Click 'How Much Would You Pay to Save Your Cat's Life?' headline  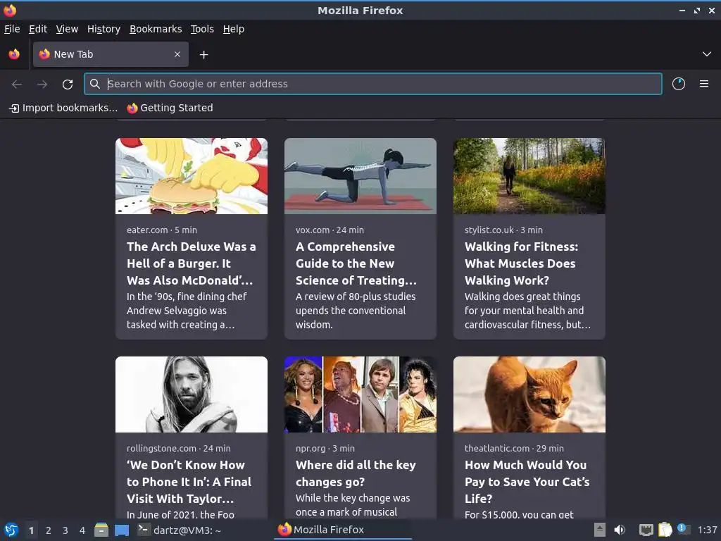527,482
